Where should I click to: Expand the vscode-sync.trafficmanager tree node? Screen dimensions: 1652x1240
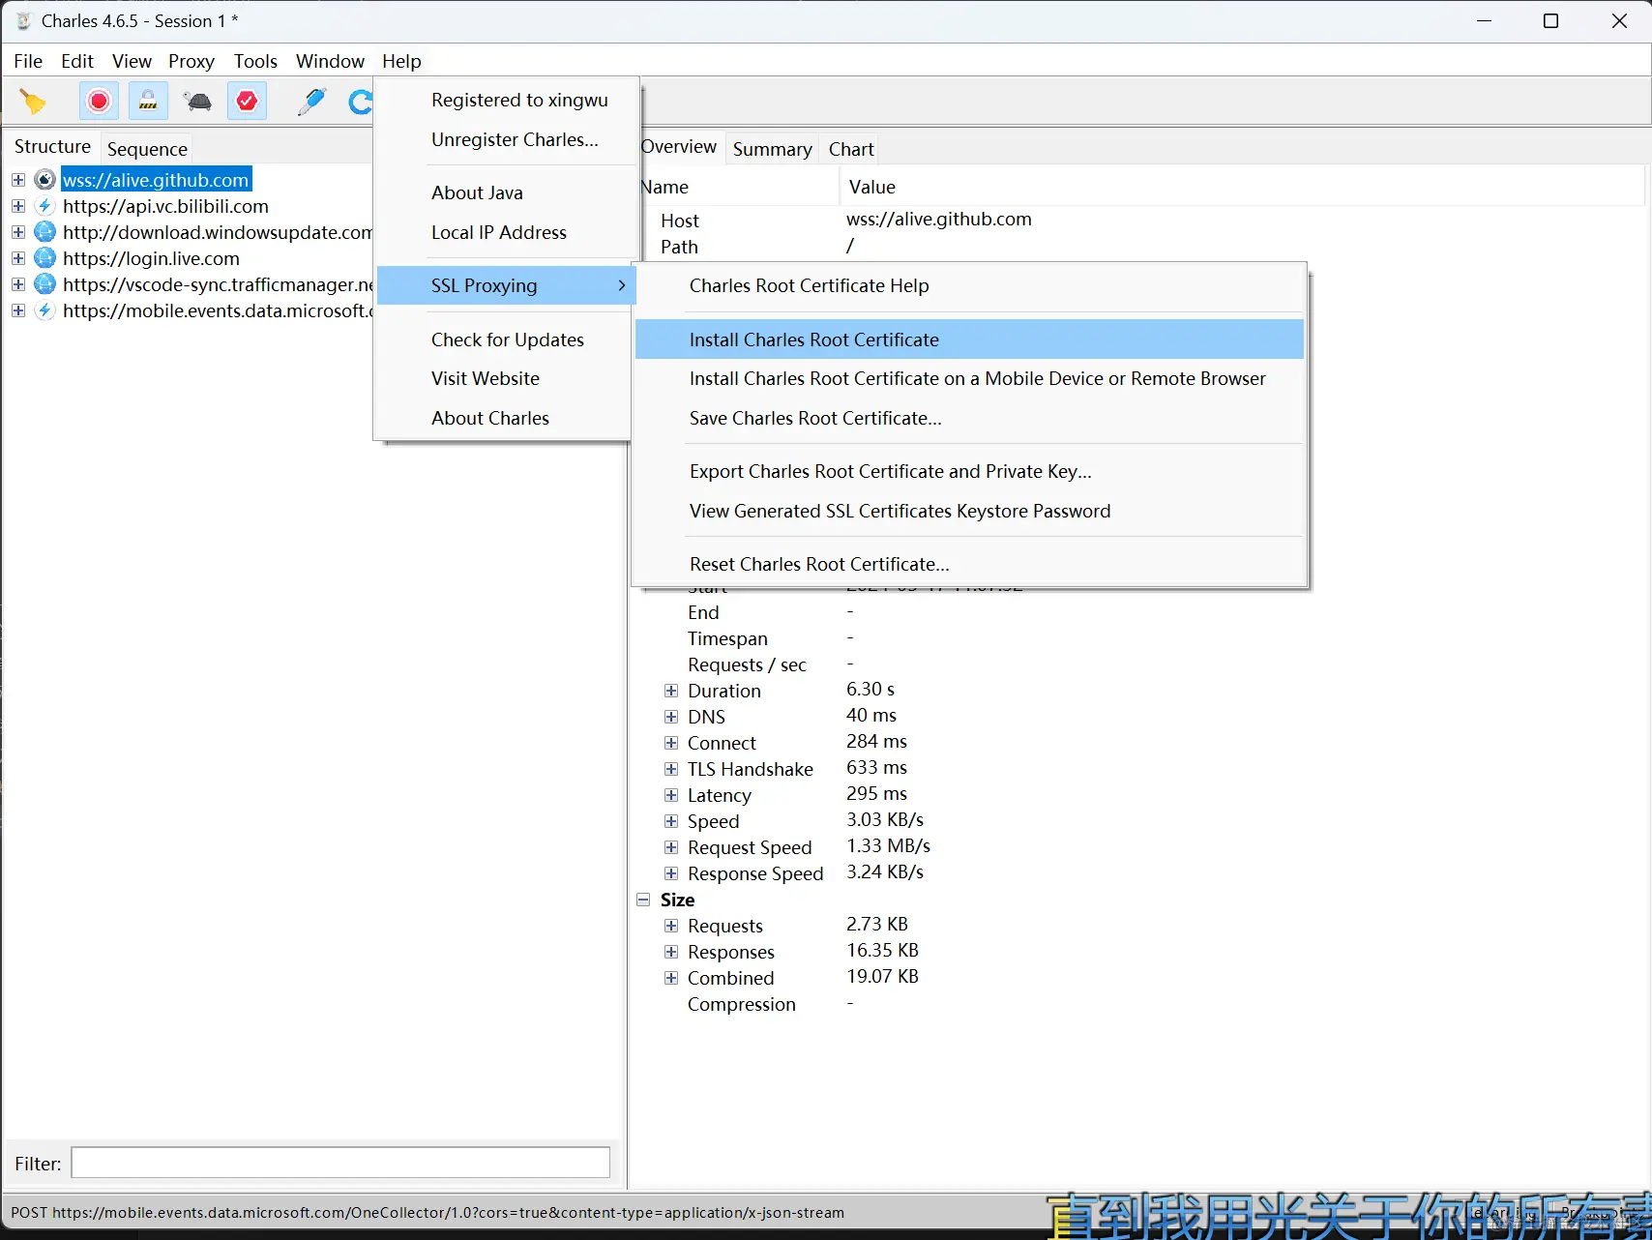tap(18, 284)
